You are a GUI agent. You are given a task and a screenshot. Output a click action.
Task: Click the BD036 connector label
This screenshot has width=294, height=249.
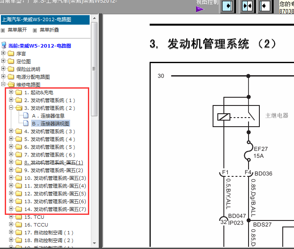click(x=263, y=173)
